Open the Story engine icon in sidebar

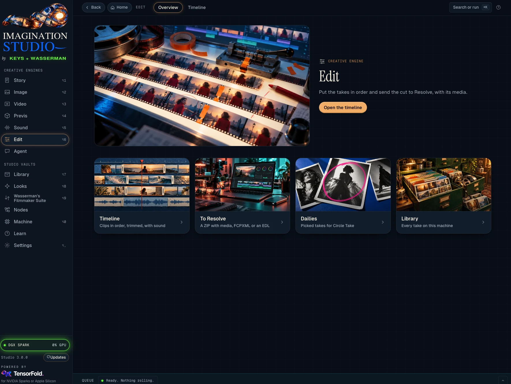[x=7, y=80]
